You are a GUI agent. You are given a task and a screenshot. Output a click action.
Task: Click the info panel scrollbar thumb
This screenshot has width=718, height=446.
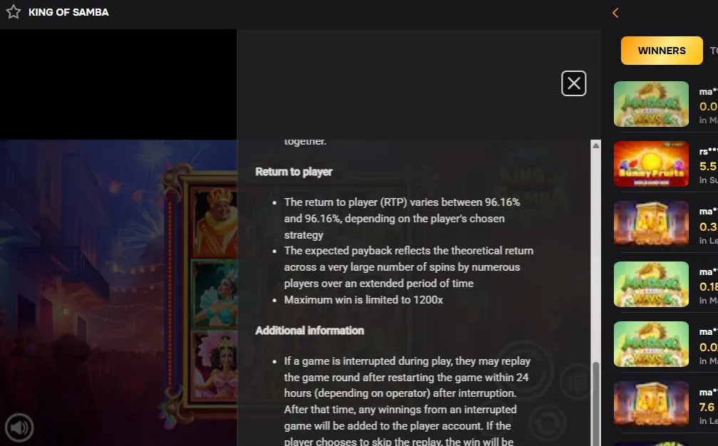click(x=596, y=403)
